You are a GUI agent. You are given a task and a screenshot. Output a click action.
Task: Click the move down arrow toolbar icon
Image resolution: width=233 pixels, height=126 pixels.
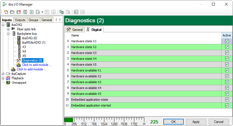[x=53, y=12]
